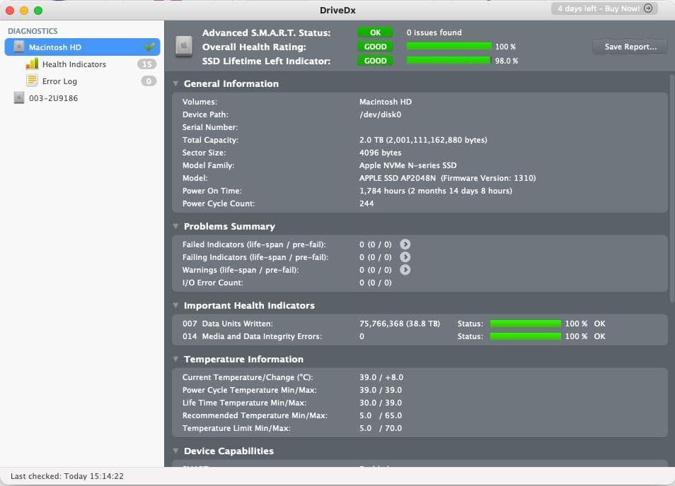This screenshot has height=486, width=675.
Task: Expand the Device Capabilities section
Action: (x=175, y=451)
